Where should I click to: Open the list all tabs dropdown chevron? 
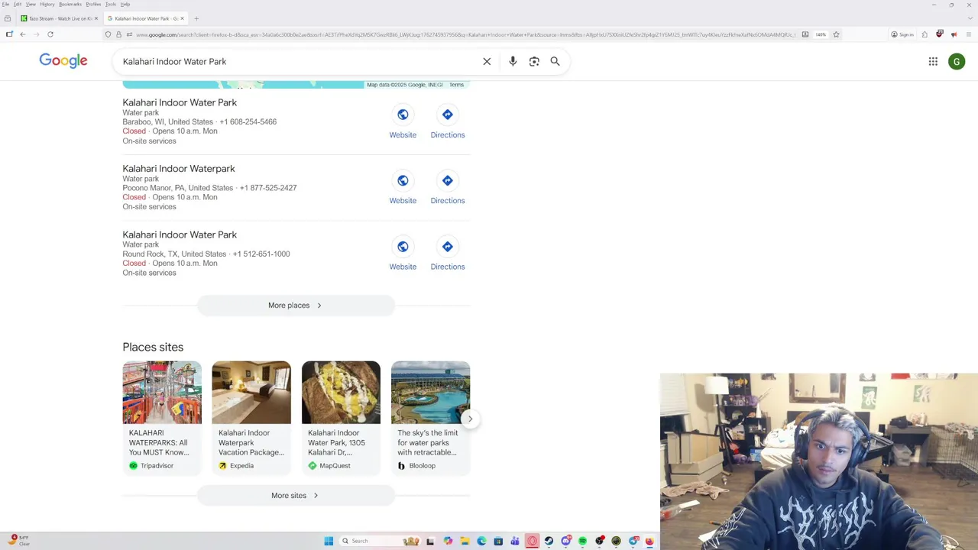point(970,18)
